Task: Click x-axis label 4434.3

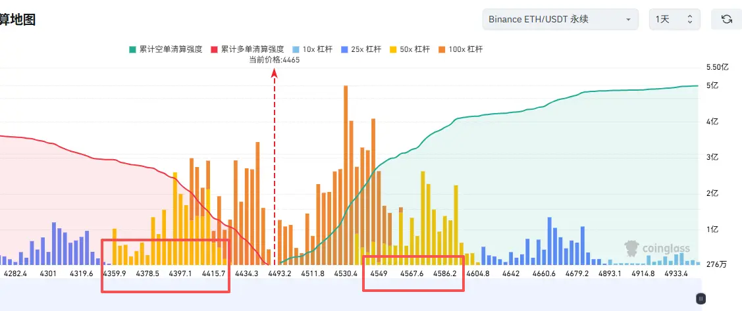Action: (246, 274)
